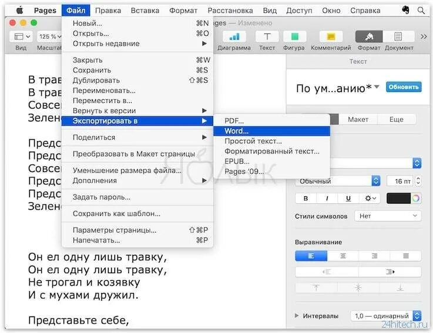Expand the Интервалы section
Image resolution: width=433 pixels, height=333 pixels.
click(x=297, y=315)
